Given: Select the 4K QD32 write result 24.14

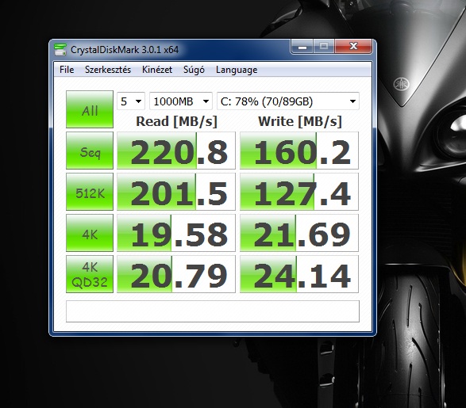Looking at the screenshot, I should tap(299, 274).
